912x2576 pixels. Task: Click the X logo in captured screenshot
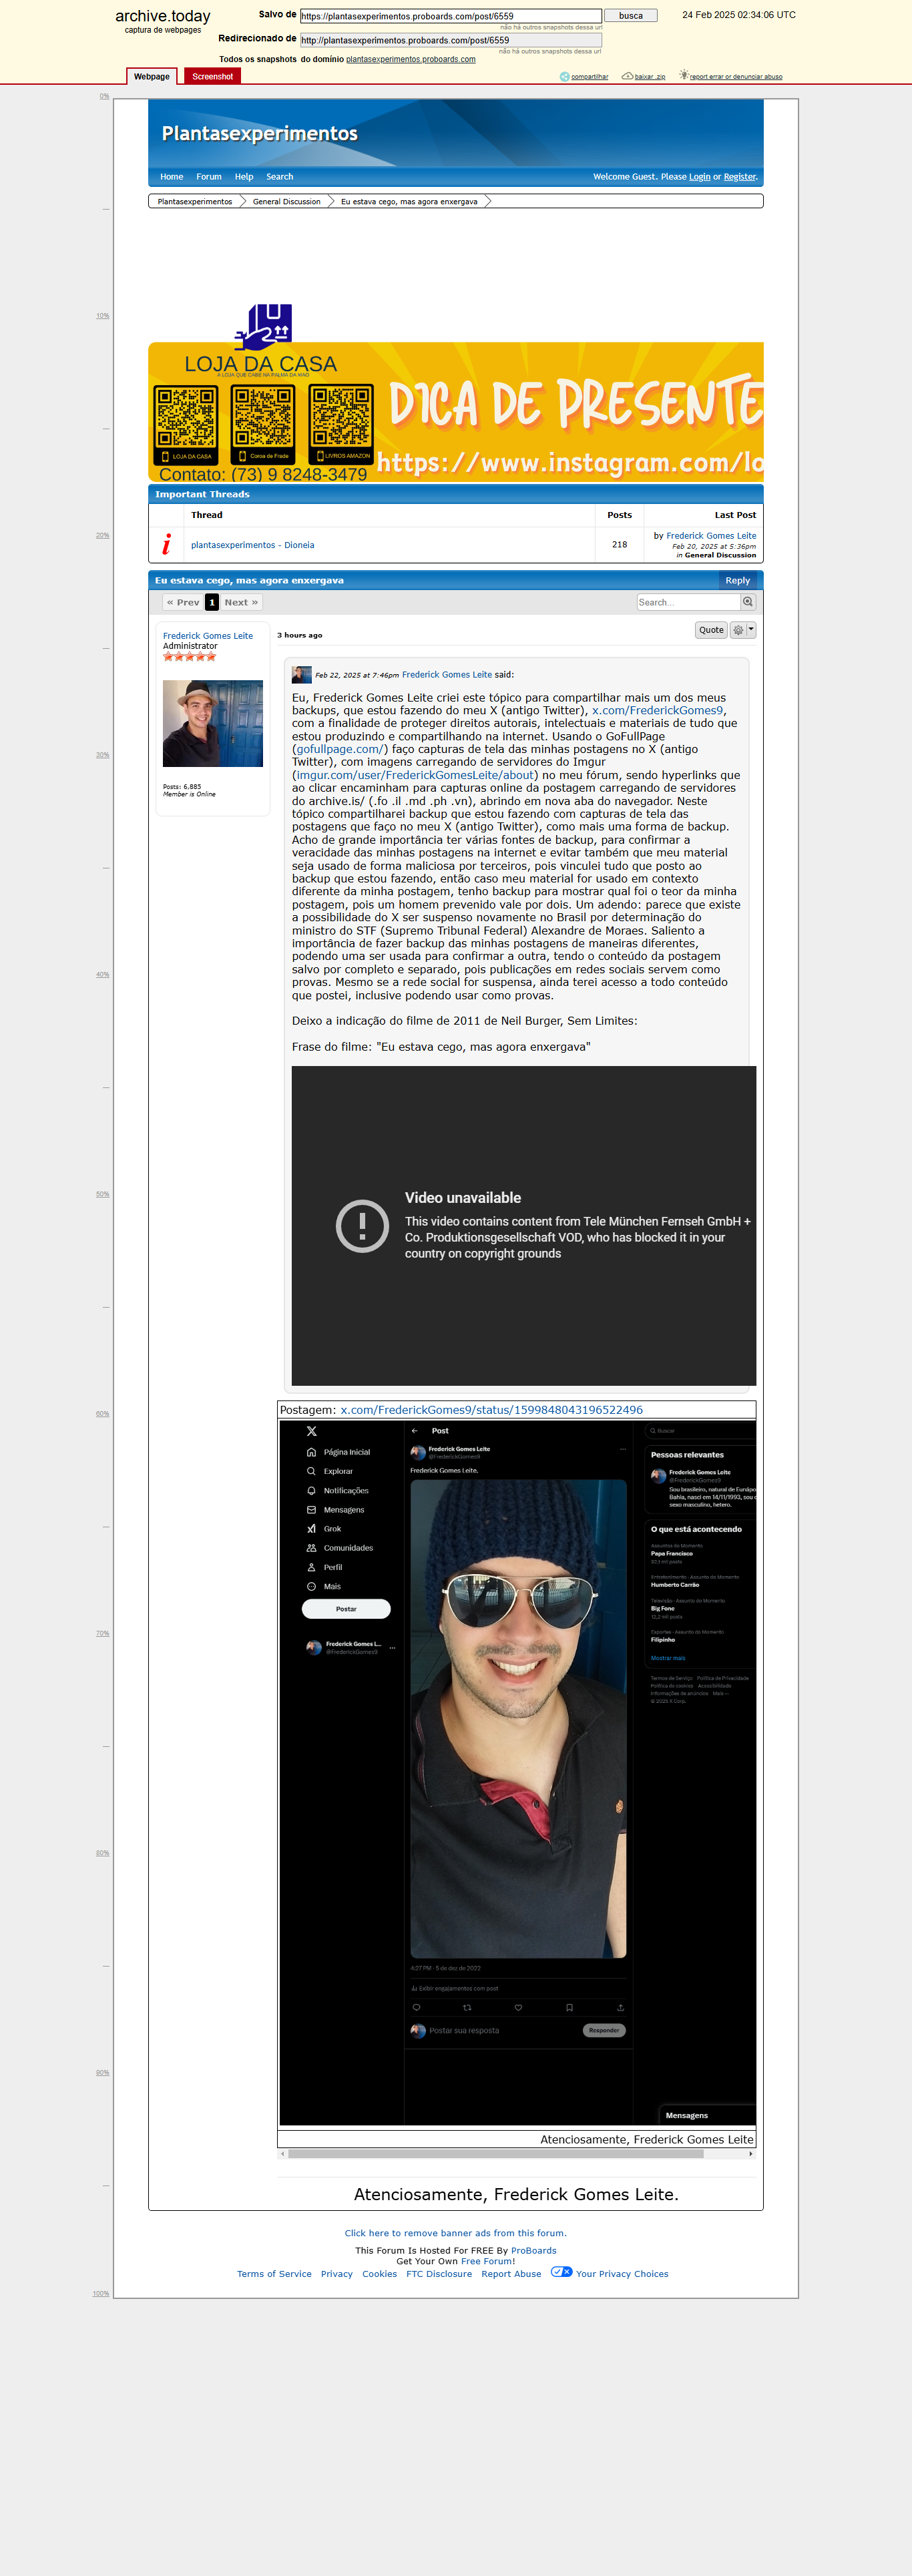click(311, 1432)
